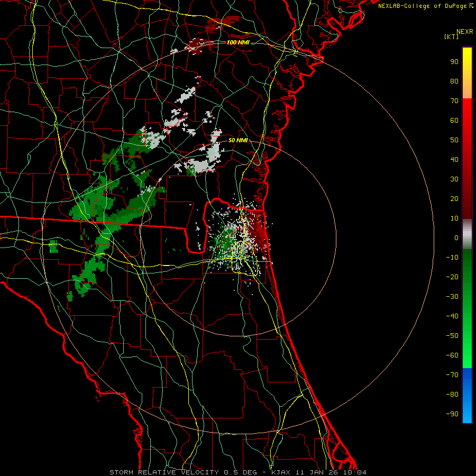The image size is (476, 476).
Task: Click the 90 value on the velocity scale
Action: pos(454,62)
